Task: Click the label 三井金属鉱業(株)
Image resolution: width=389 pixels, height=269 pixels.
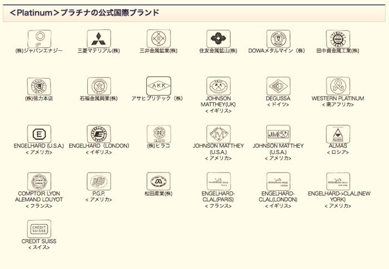Action: click(158, 51)
